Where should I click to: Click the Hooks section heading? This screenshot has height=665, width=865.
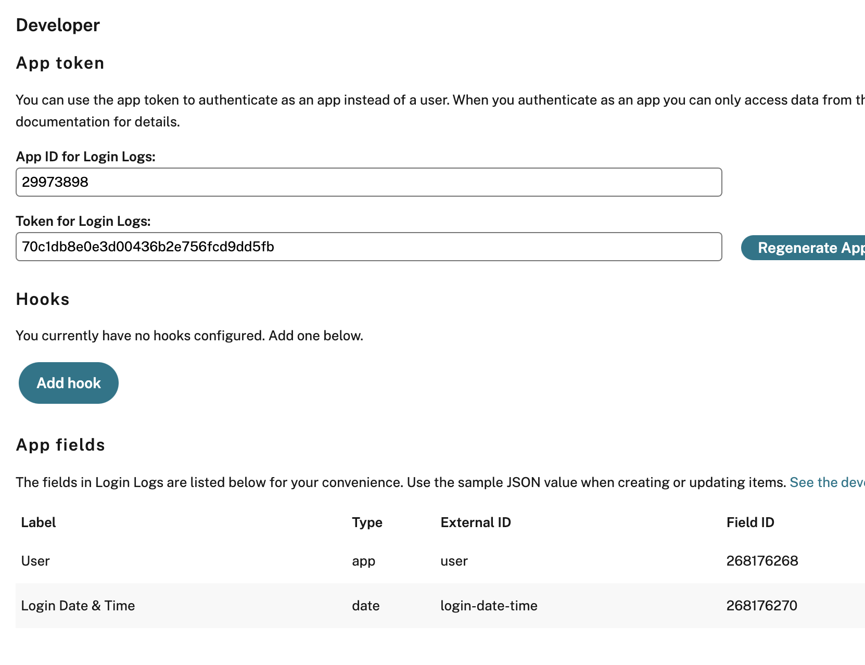(43, 299)
